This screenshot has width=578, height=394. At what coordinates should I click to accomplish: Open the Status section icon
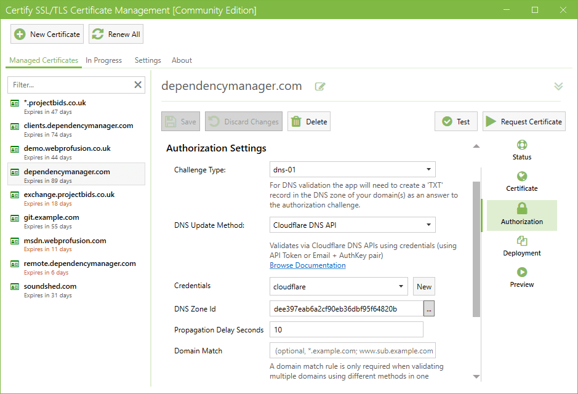522,146
